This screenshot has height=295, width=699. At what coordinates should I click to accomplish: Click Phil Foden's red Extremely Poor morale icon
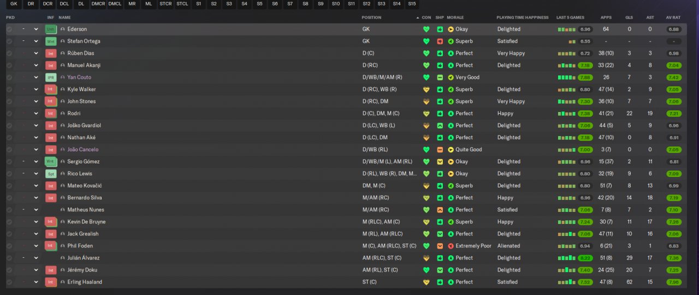pos(451,246)
